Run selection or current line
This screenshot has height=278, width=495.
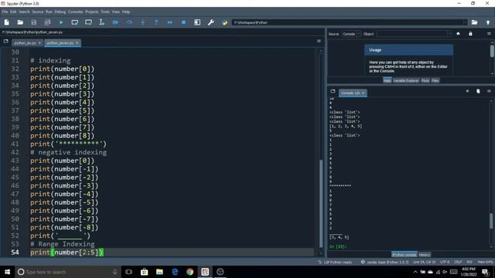101,22
